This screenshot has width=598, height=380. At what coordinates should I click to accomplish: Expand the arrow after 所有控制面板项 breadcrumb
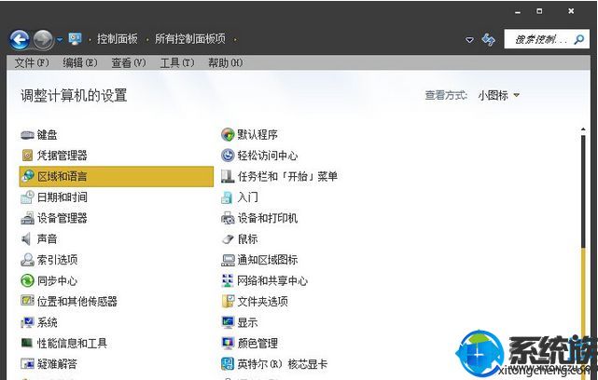235,39
